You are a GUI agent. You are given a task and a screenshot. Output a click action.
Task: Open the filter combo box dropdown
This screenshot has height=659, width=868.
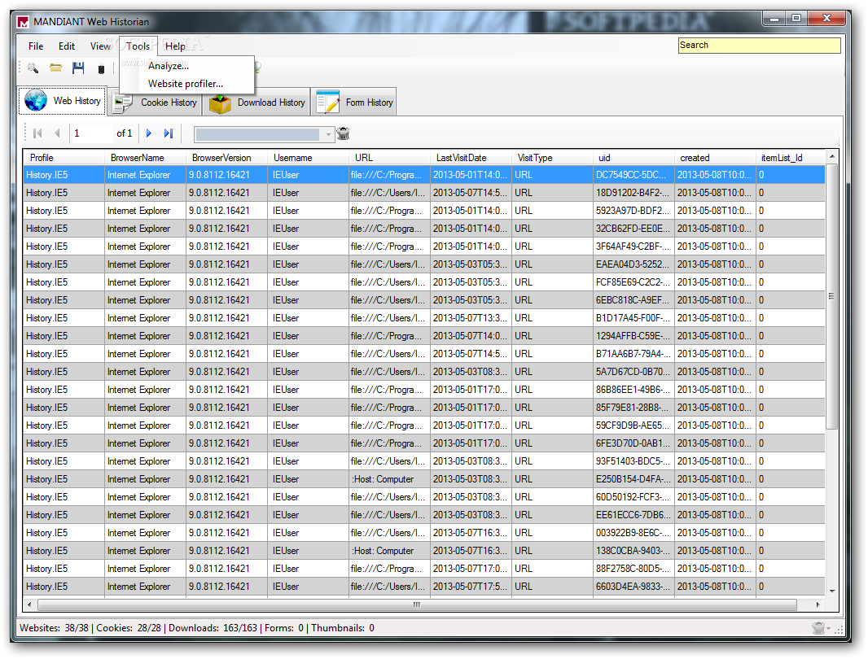[x=328, y=134]
